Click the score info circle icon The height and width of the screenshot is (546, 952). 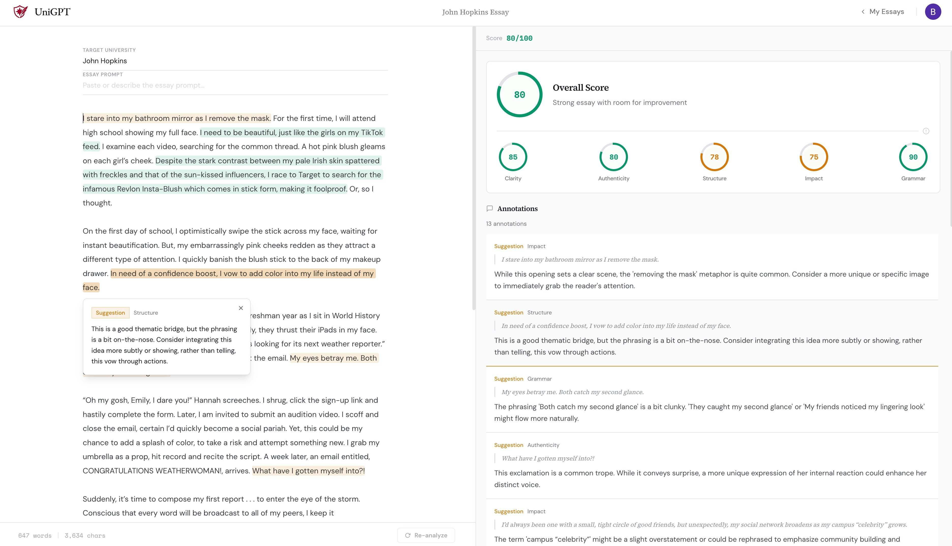926,131
